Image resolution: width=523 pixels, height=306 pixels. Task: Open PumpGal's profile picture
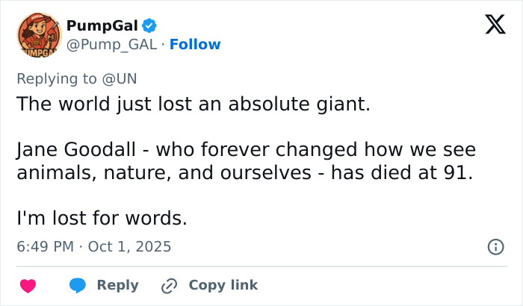pos(37,36)
